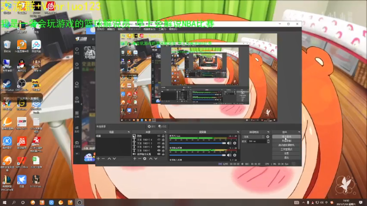Open transition properties gear icon
The image size is (367, 206).
268,137
